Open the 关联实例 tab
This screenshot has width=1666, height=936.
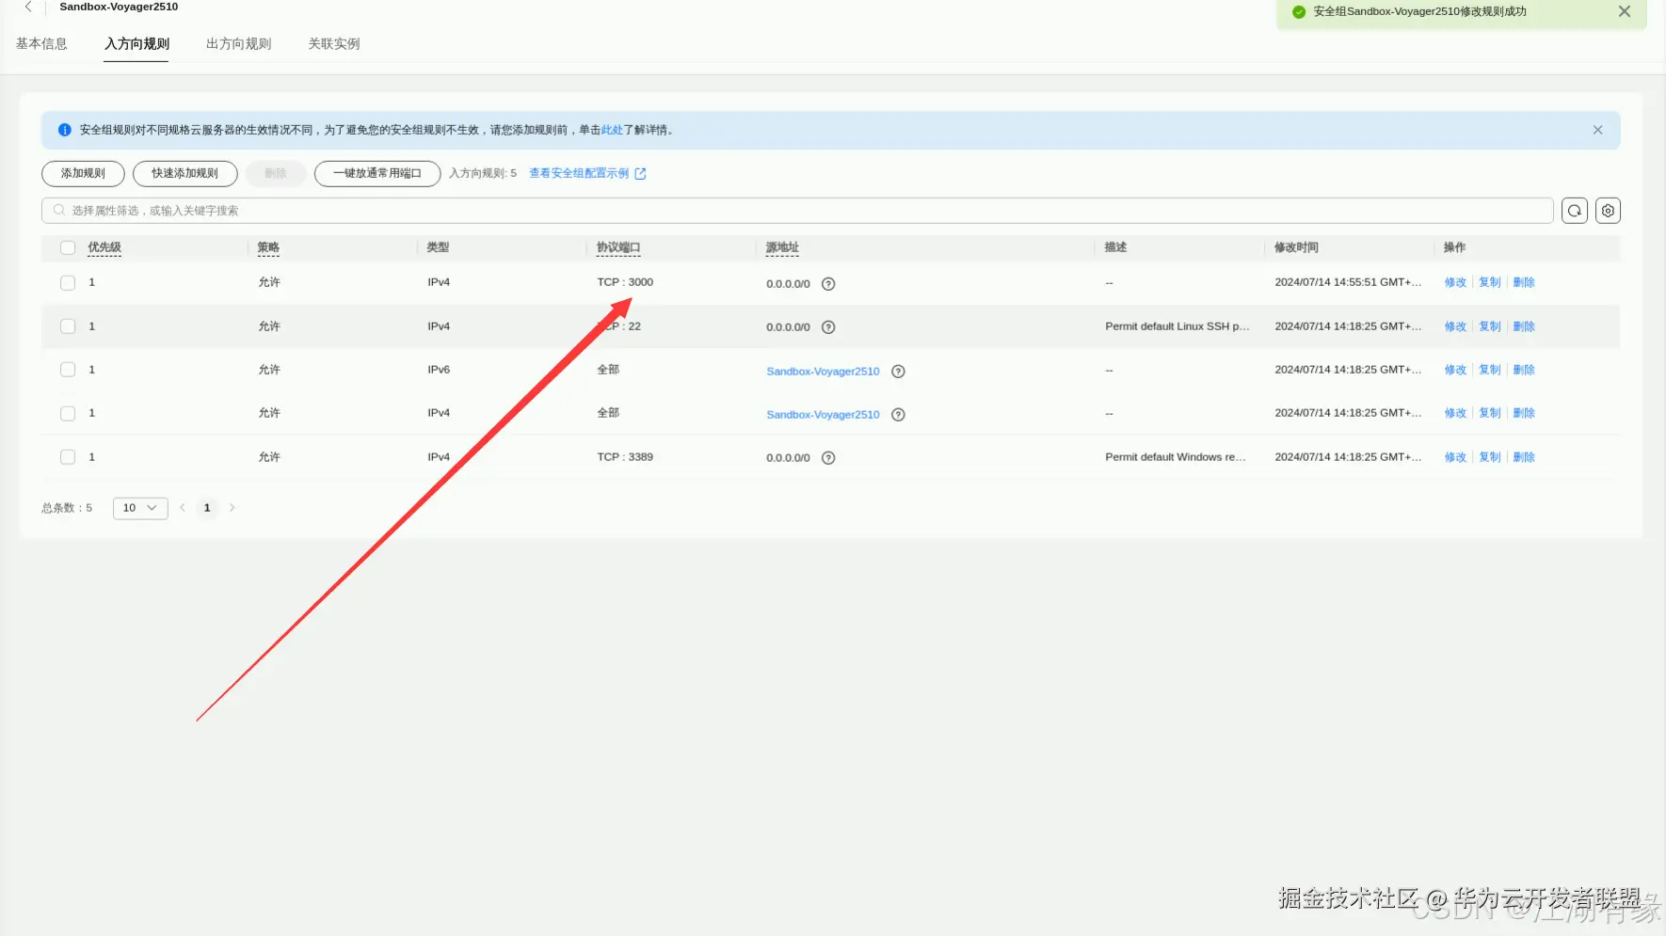[x=334, y=44]
